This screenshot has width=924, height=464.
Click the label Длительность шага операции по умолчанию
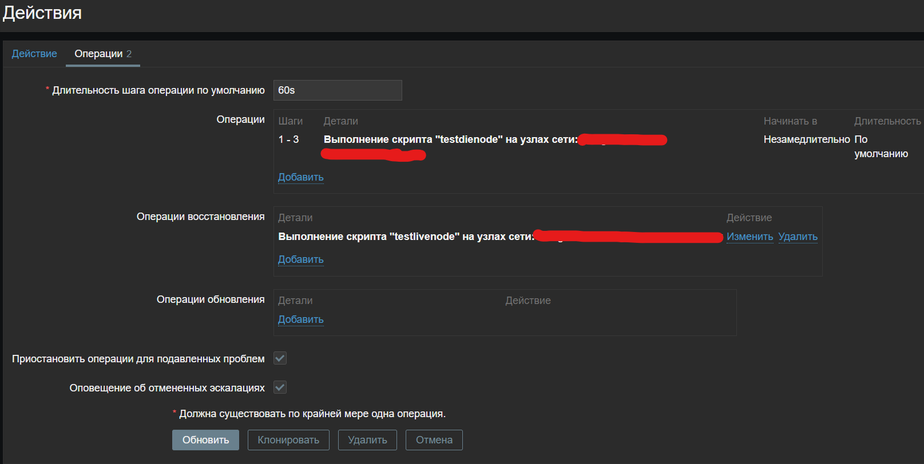click(158, 90)
